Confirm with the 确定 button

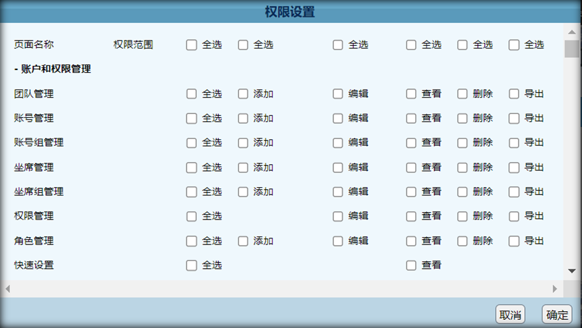[556, 315]
